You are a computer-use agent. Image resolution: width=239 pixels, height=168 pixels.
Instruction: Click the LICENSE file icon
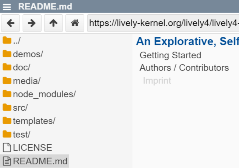pyautogui.click(x=7, y=148)
